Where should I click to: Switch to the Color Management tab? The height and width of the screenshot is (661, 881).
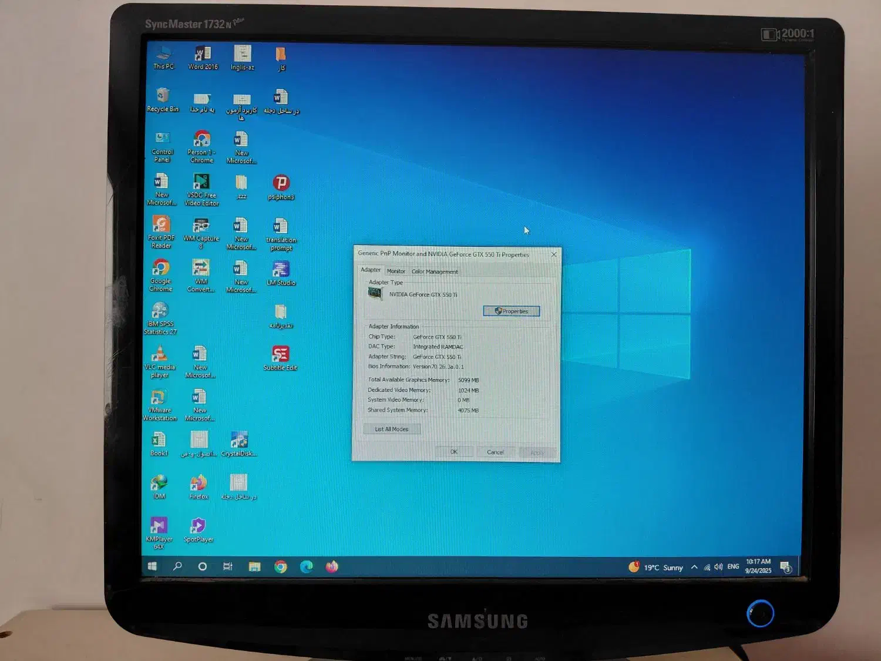(x=435, y=271)
